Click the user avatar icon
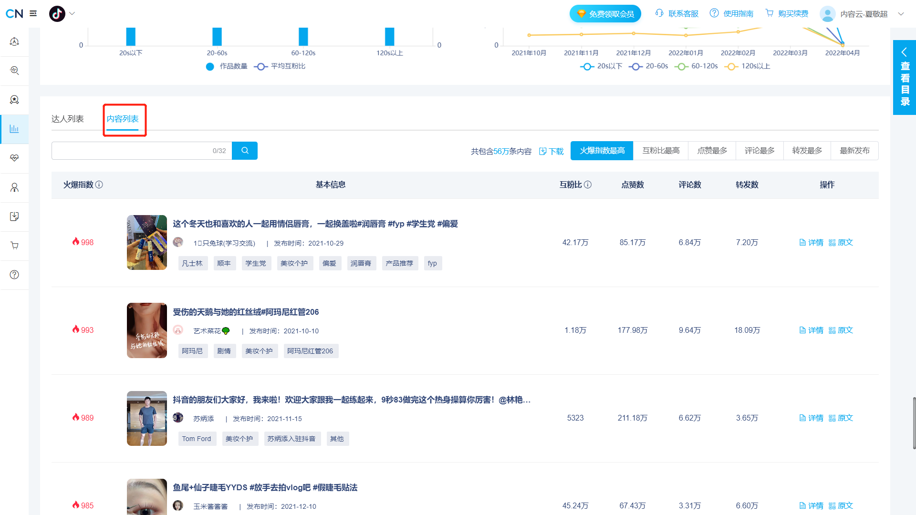 coord(827,14)
